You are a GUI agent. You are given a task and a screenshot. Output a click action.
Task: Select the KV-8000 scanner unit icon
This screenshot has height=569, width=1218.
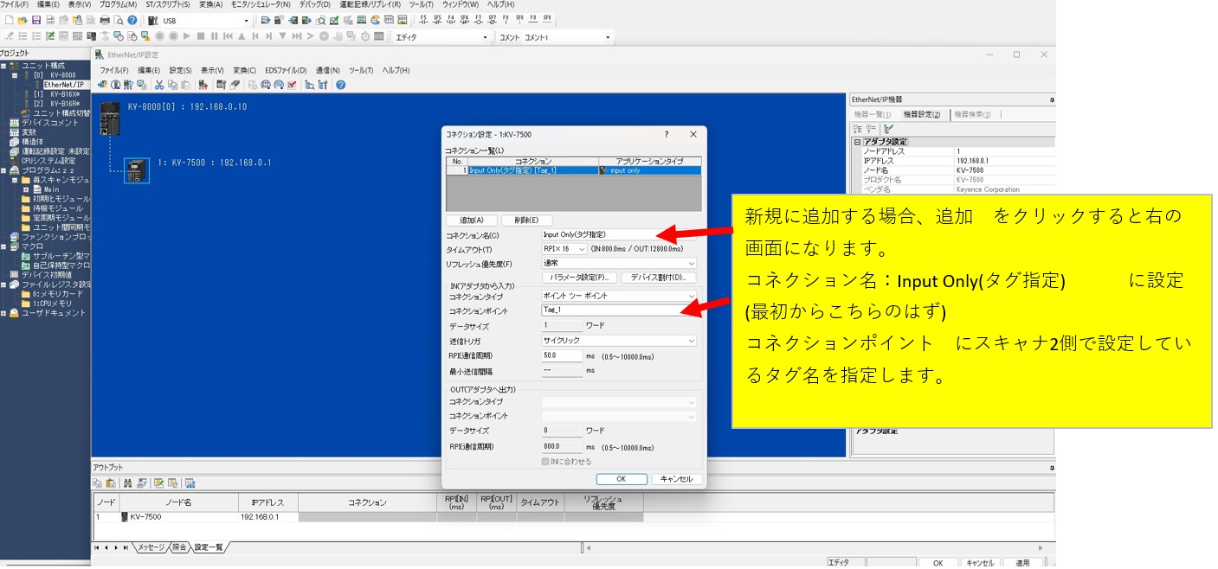pyautogui.click(x=110, y=118)
